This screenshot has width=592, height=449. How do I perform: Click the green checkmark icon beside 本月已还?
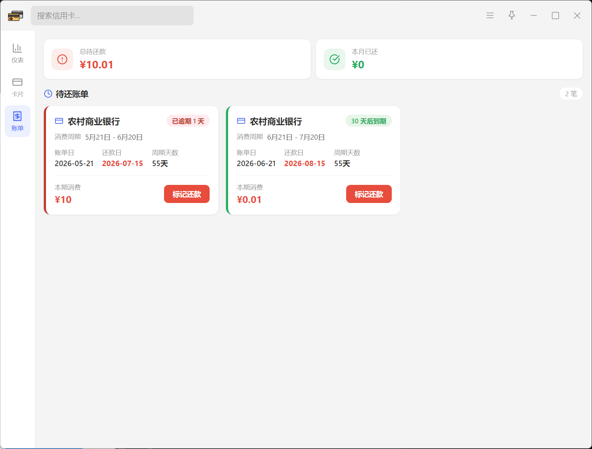[335, 59]
